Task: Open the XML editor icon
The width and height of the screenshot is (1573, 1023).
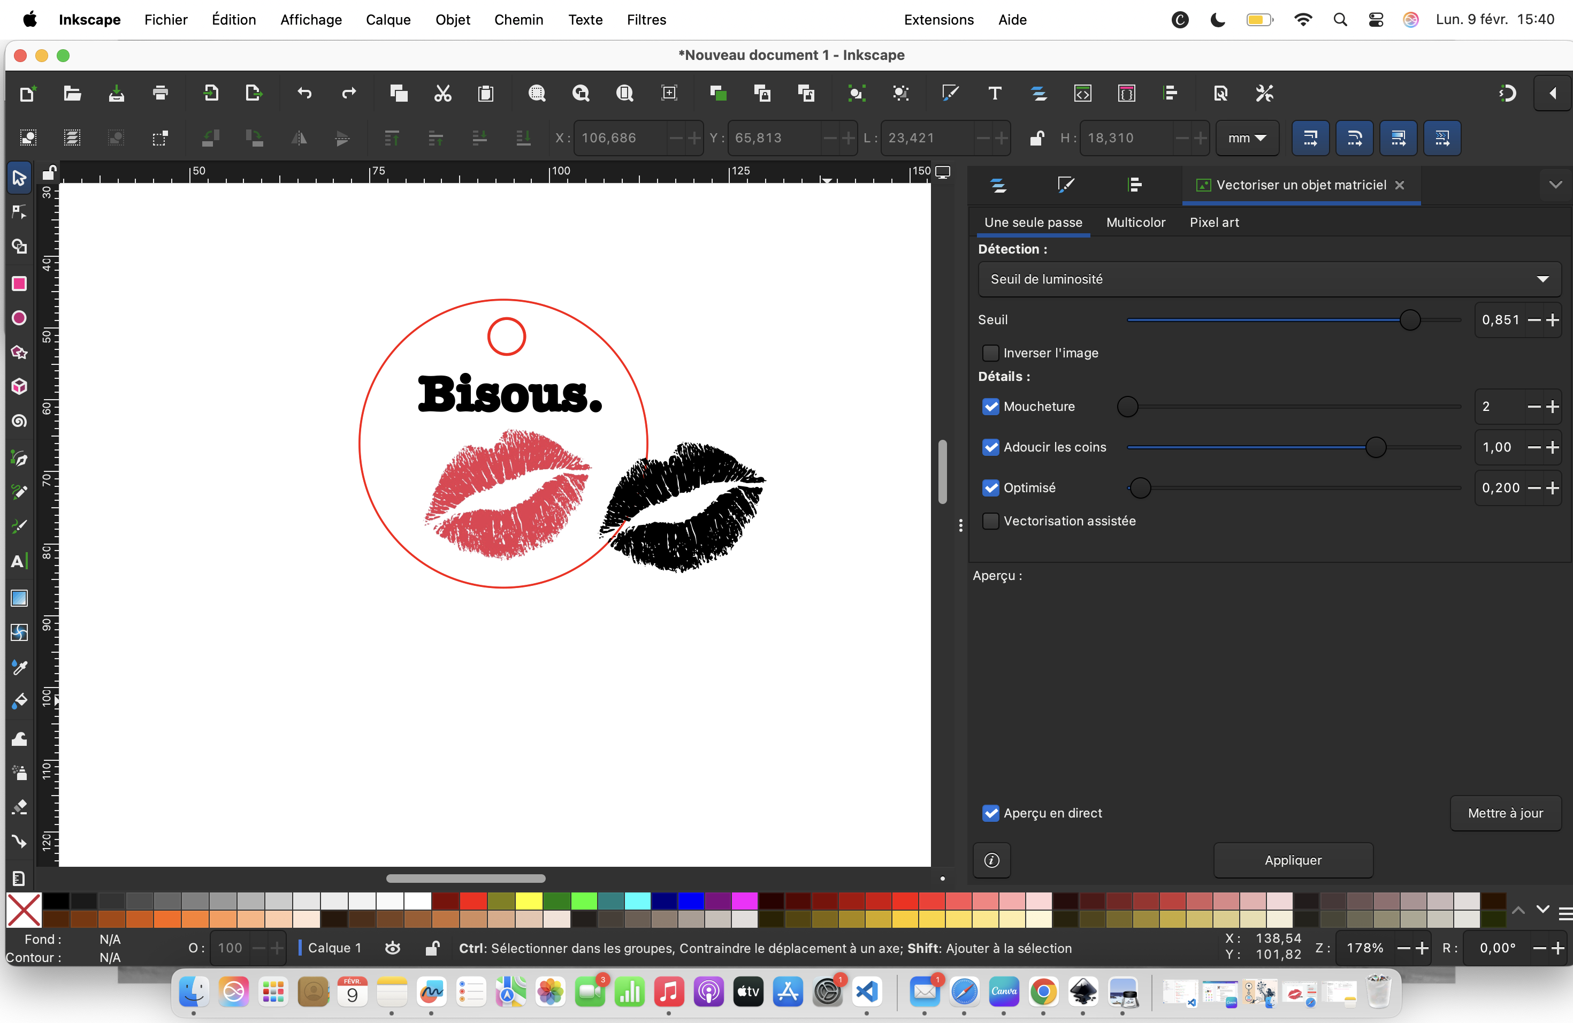Action: [x=1082, y=93]
